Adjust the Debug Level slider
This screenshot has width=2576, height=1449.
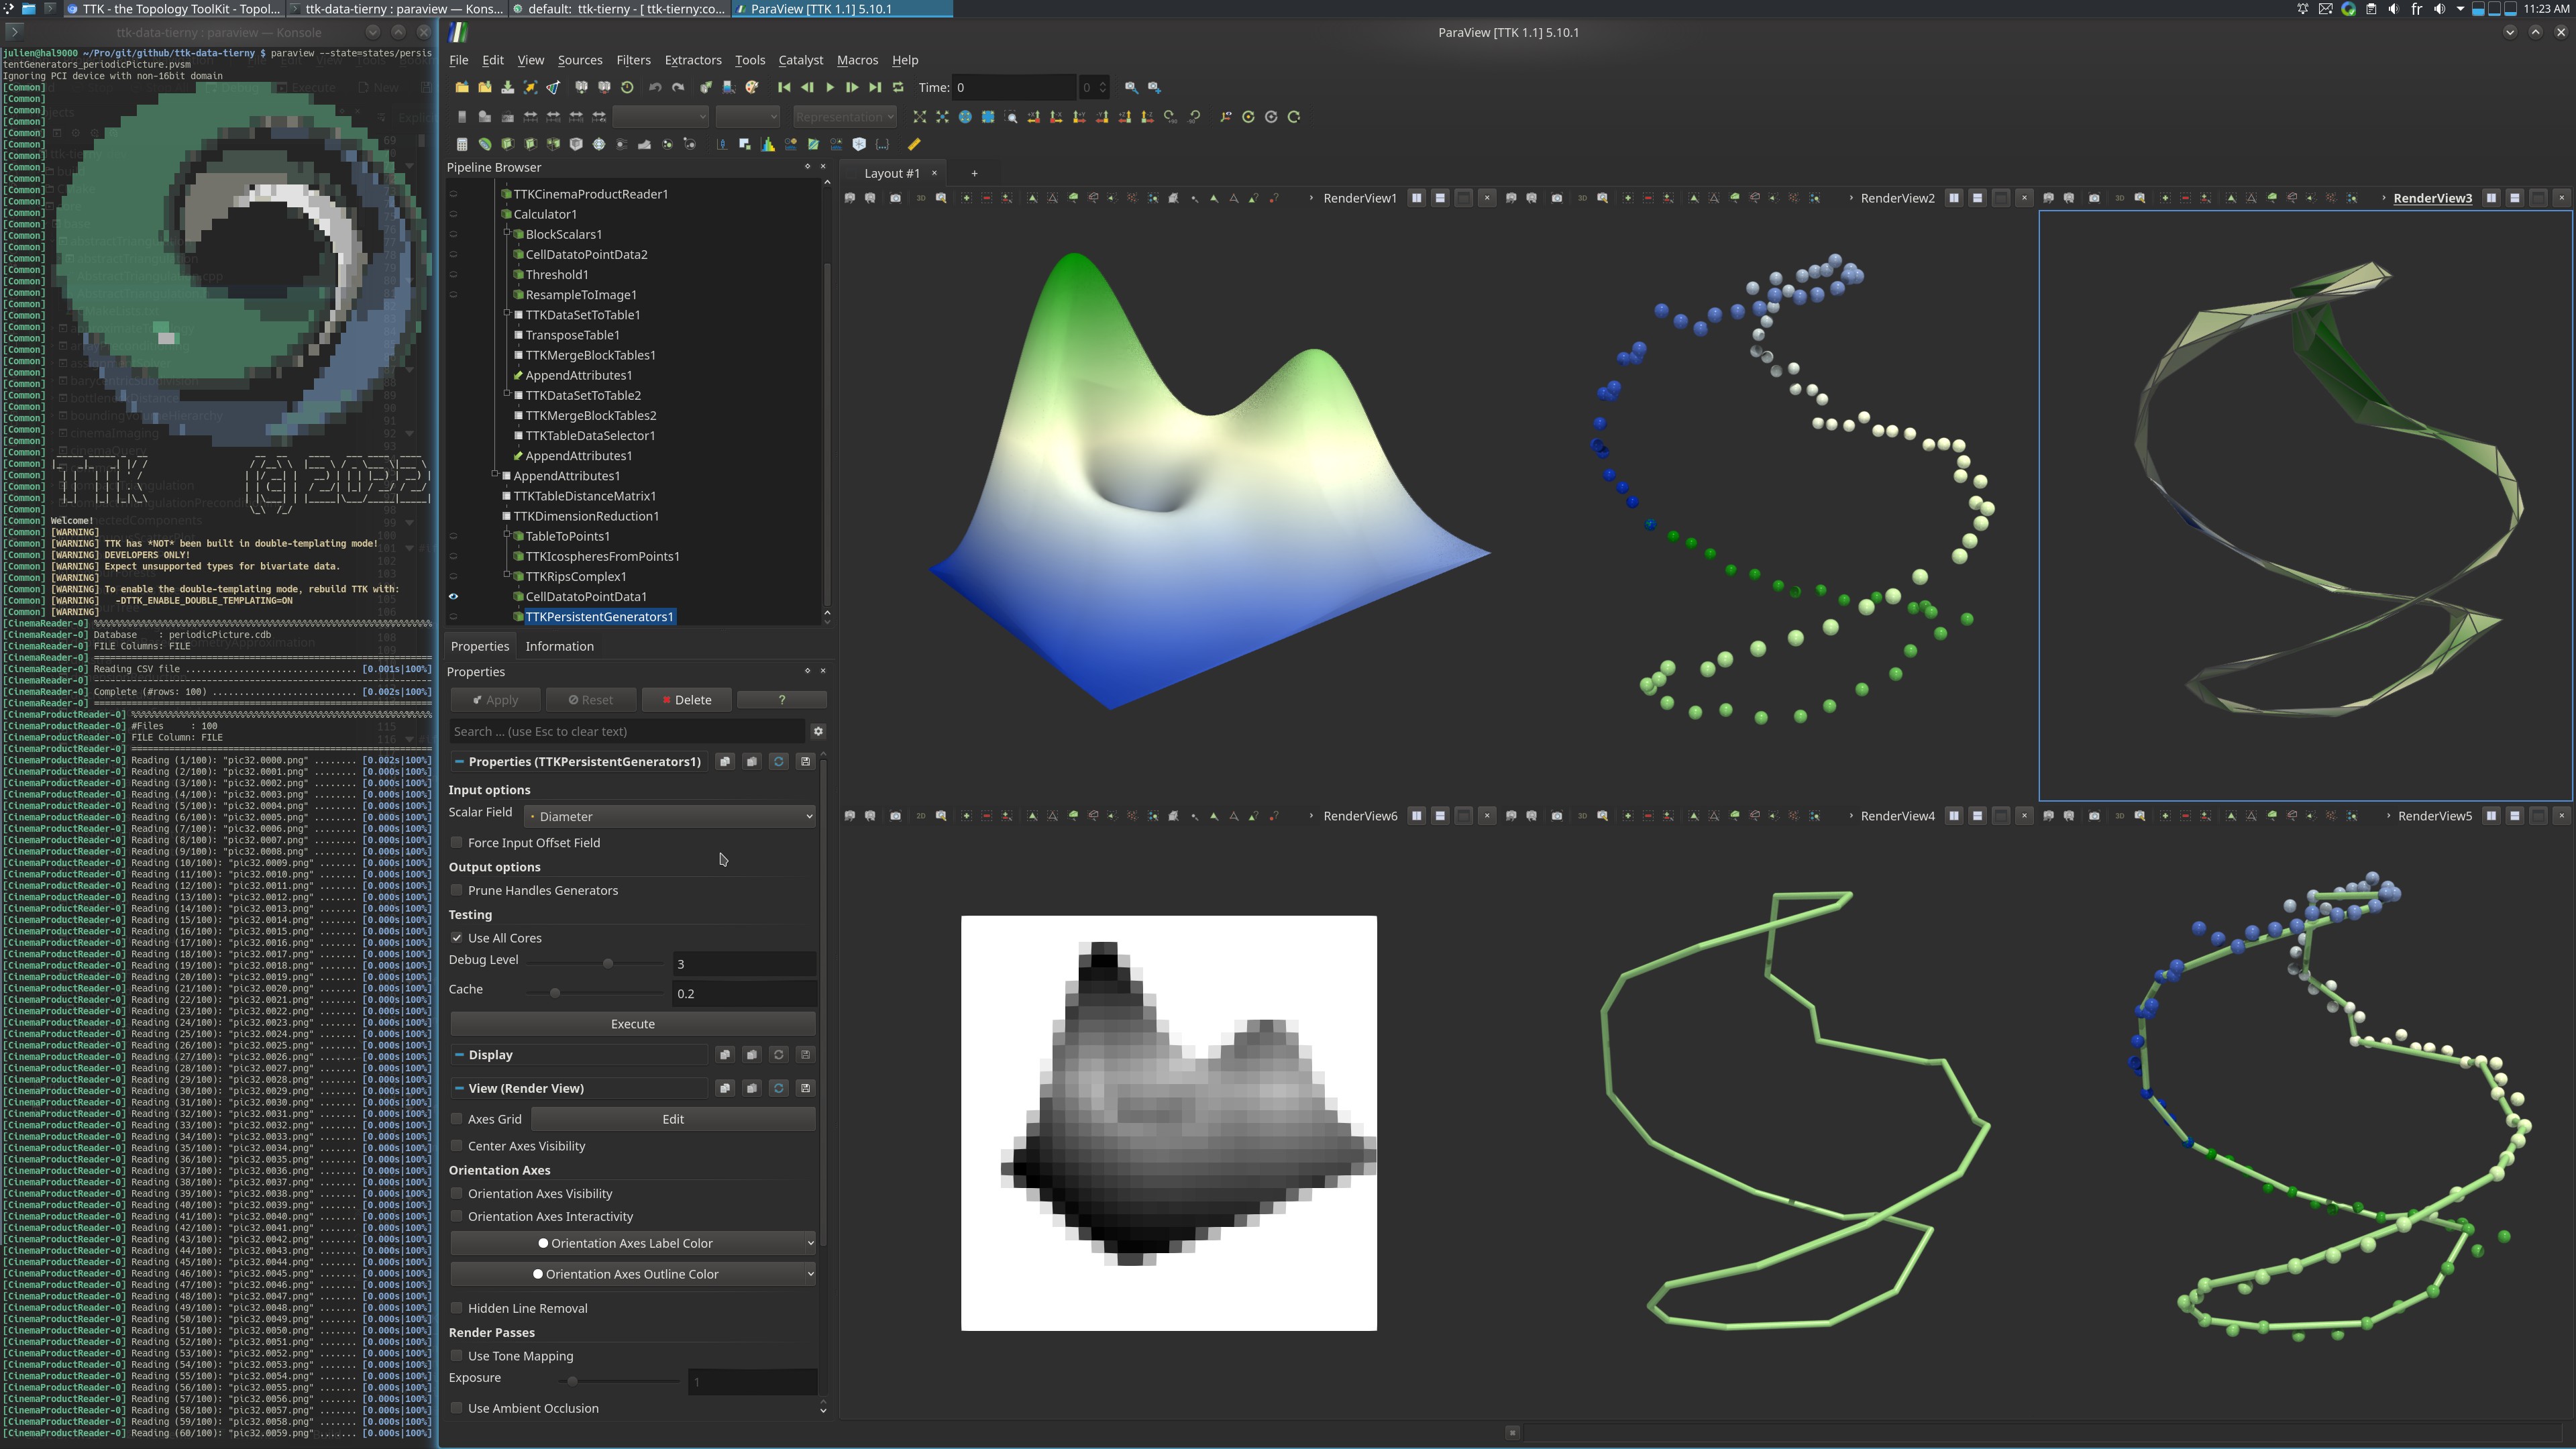tap(607, 963)
